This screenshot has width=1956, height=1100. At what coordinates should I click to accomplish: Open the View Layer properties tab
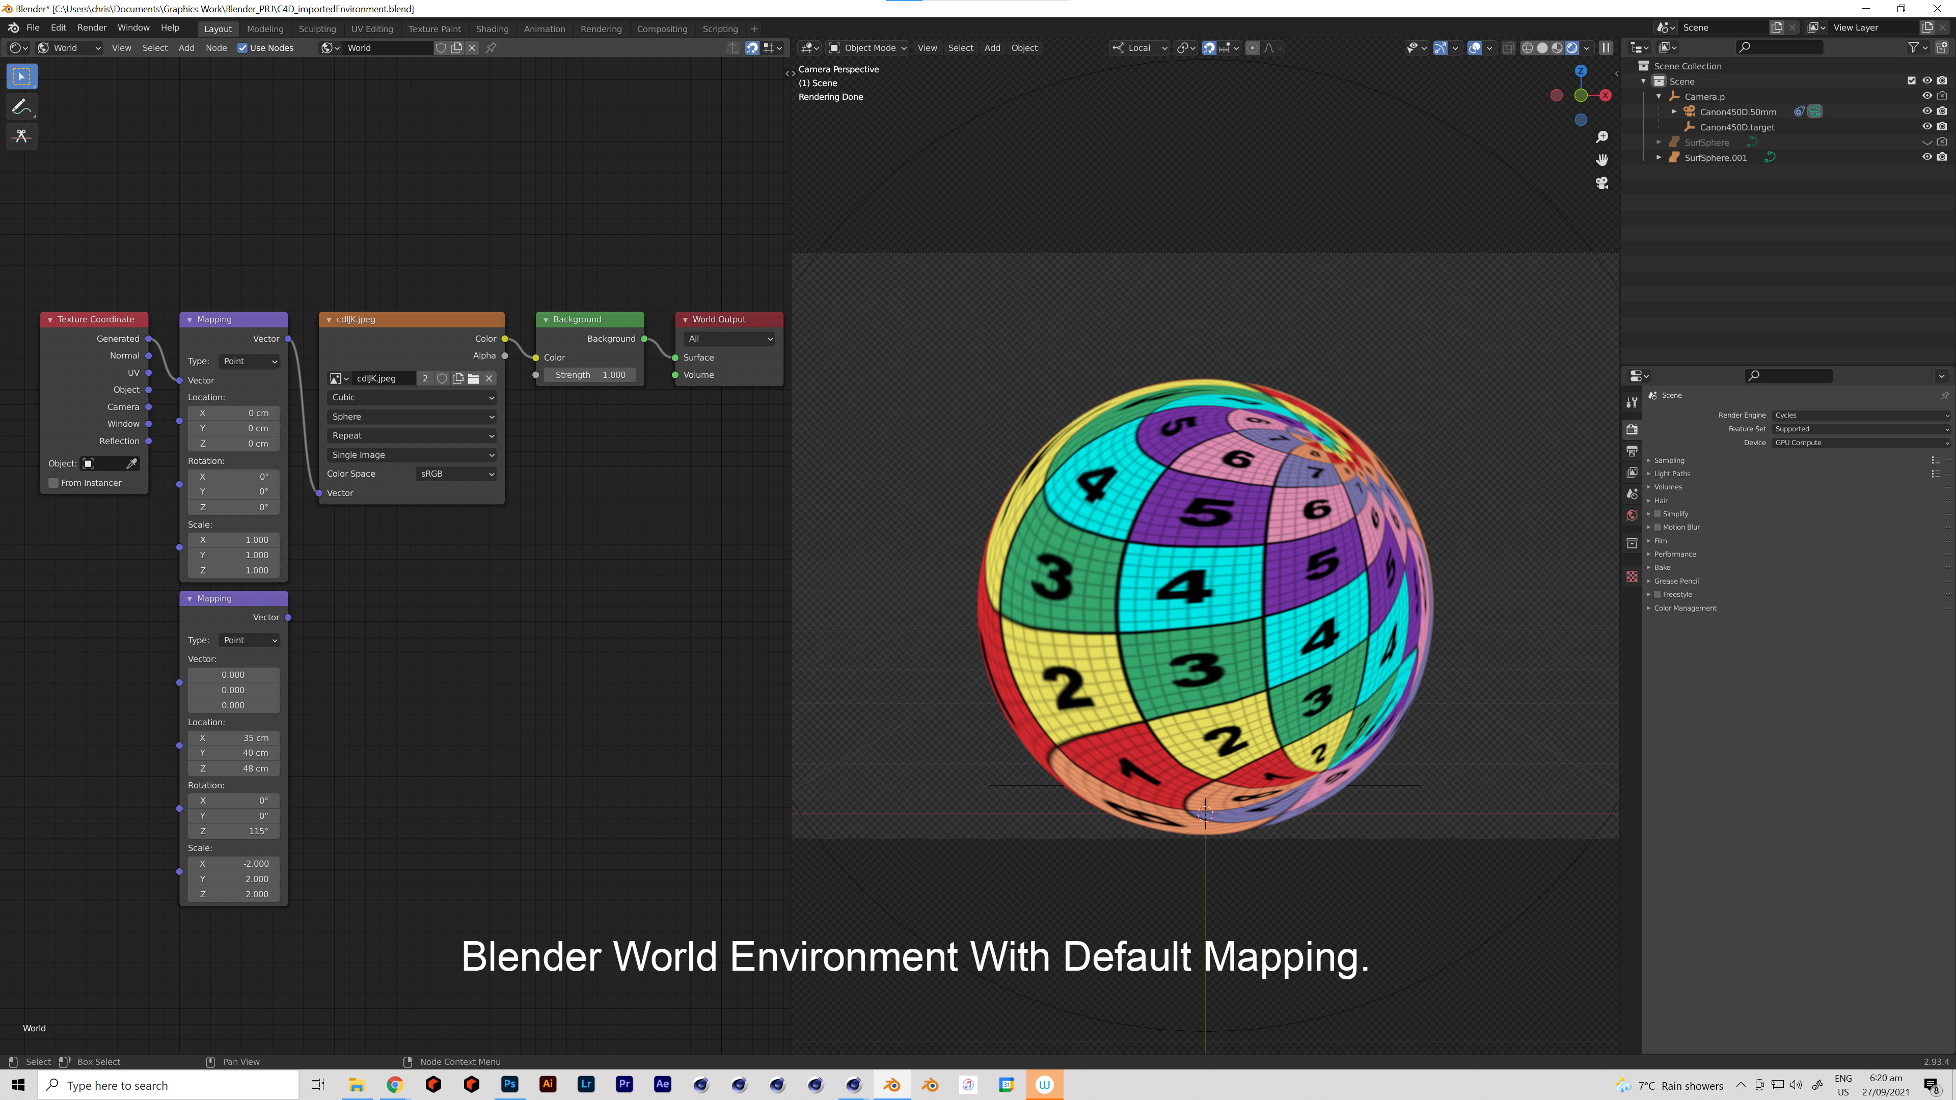pyautogui.click(x=1632, y=472)
